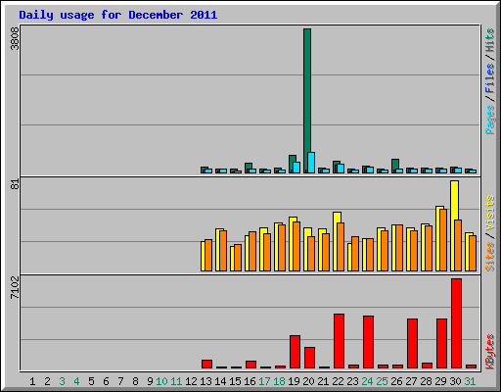
Task: Click green day label 31 on the x-axis
Action: [470, 381]
